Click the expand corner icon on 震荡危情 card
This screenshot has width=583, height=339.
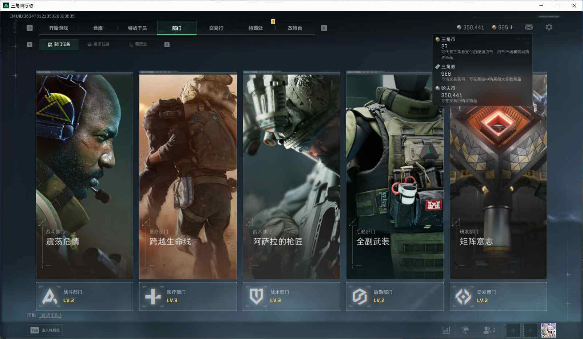[42, 222]
